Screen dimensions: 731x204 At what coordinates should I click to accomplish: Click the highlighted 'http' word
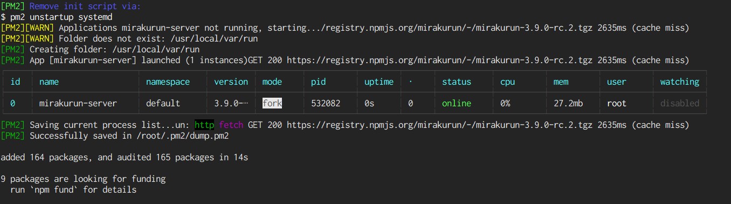204,125
